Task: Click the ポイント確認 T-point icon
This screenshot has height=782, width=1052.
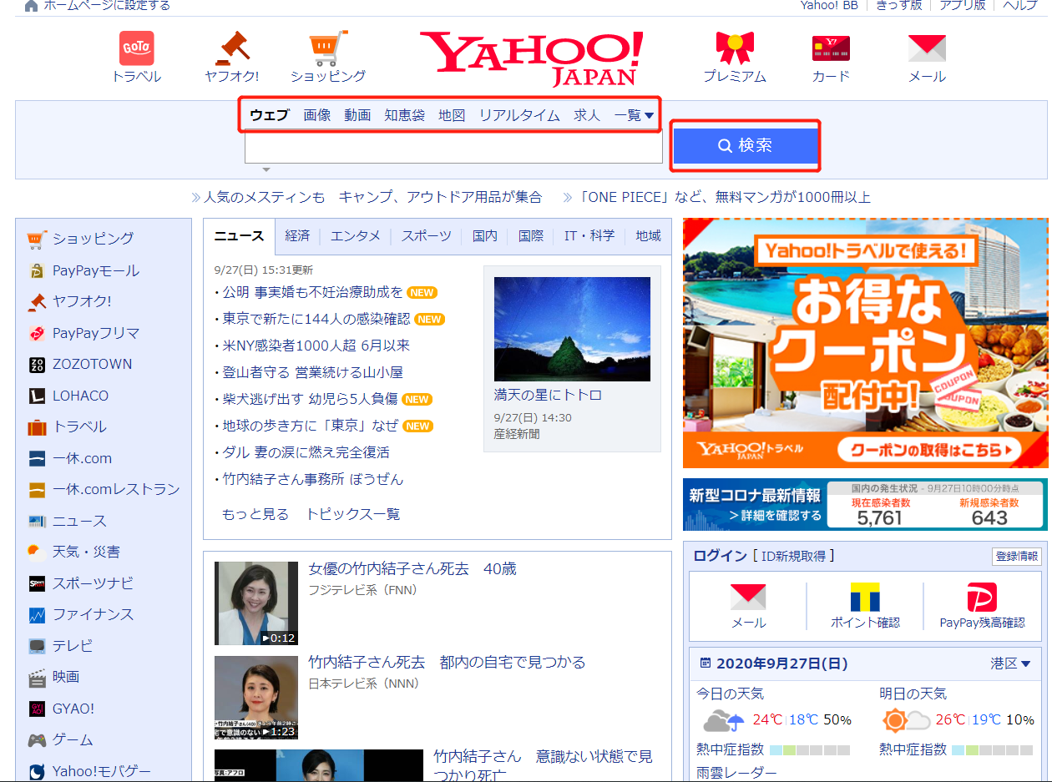Action: coord(865,598)
